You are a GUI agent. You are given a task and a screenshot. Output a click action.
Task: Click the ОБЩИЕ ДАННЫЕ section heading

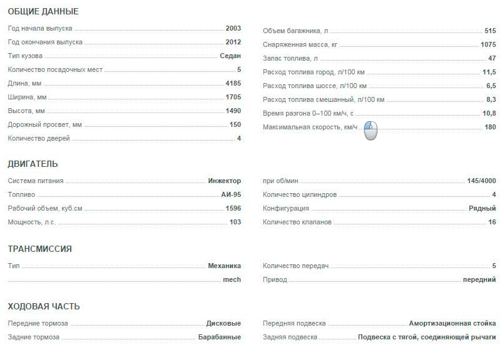(43, 11)
